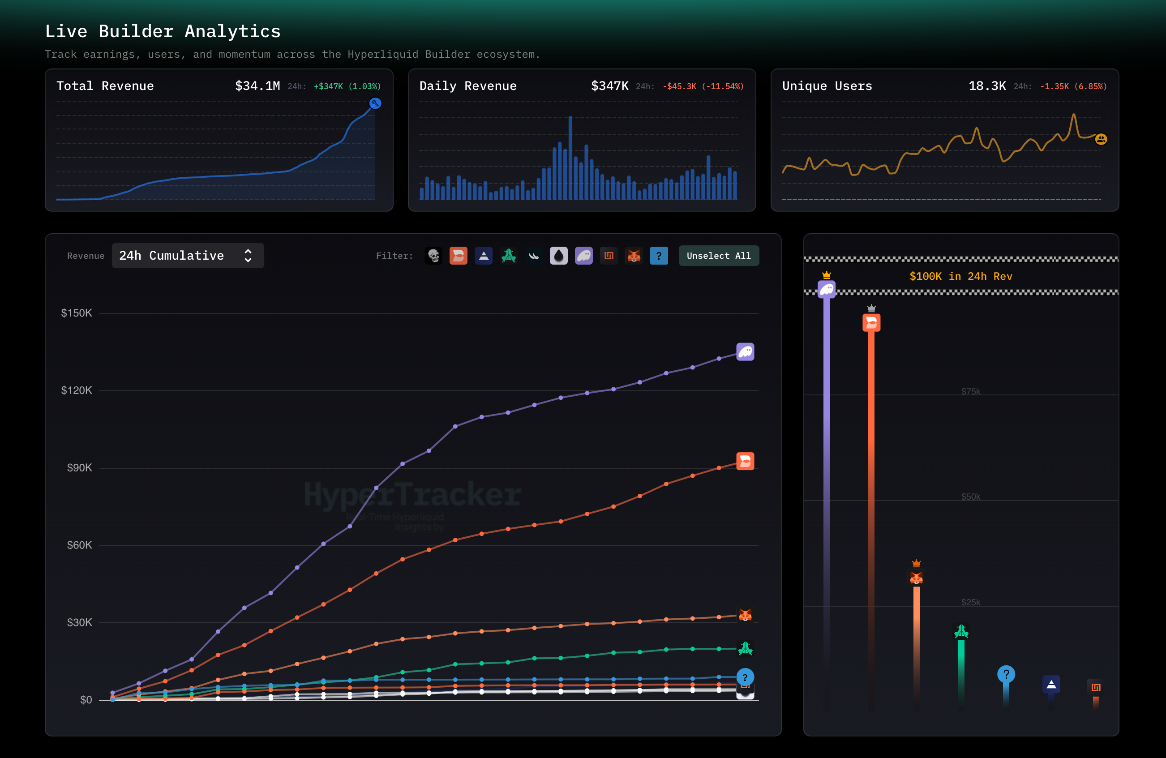Click the MetaMask fox filter icon
This screenshot has width=1166, height=758.
[x=634, y=256]
